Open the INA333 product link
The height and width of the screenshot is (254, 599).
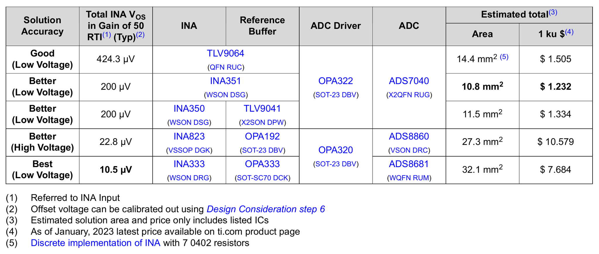(189, 164)
